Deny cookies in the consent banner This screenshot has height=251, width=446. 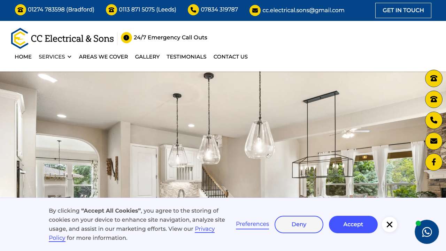click(x=299, y=225)
